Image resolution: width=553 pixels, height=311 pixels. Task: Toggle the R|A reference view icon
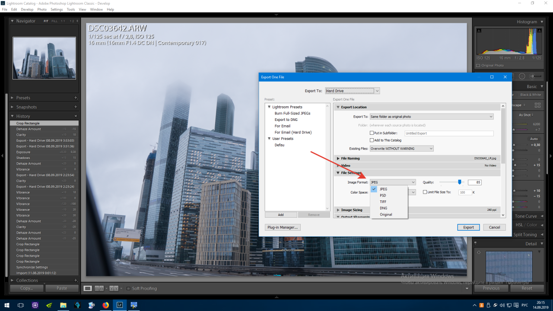click(x=99, y=288)
